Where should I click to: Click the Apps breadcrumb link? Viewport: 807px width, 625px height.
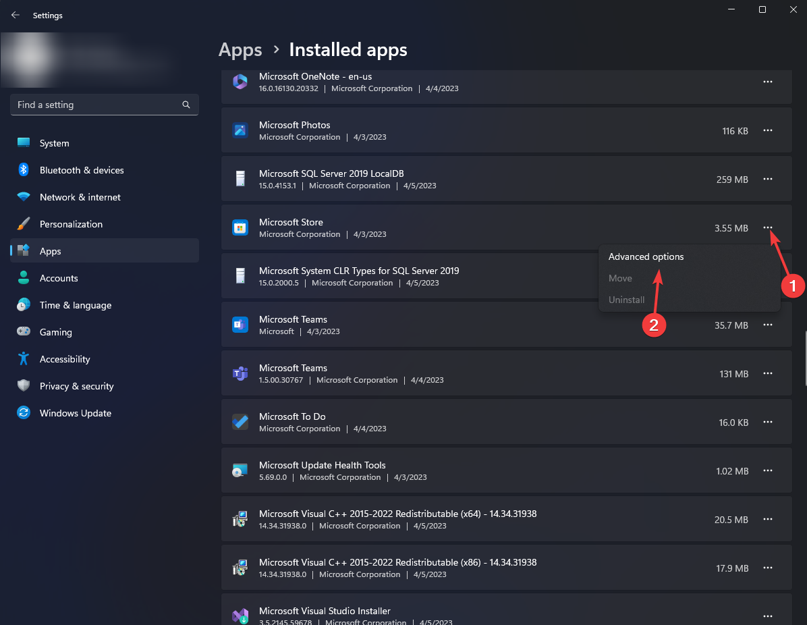point(240,50)
